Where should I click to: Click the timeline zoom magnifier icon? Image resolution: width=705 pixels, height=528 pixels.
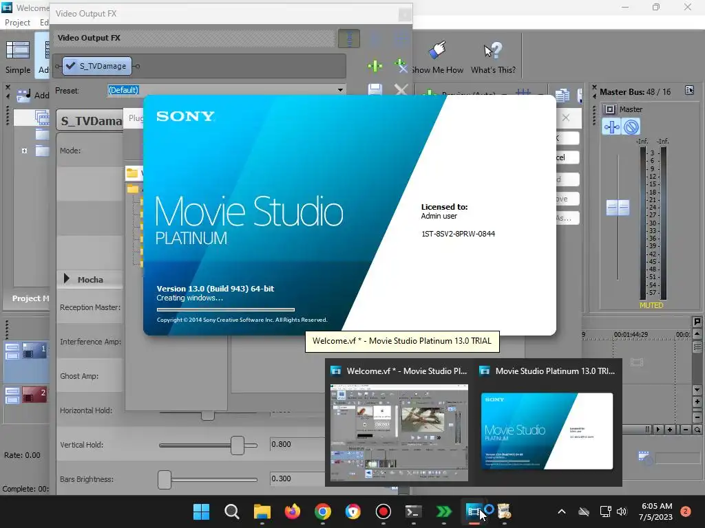coord(697,430)
